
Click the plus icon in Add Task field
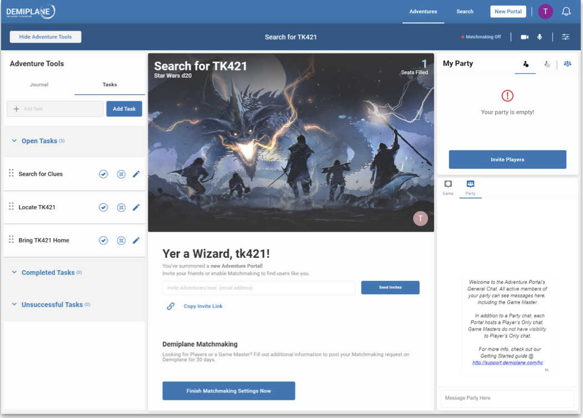[17, 109]
